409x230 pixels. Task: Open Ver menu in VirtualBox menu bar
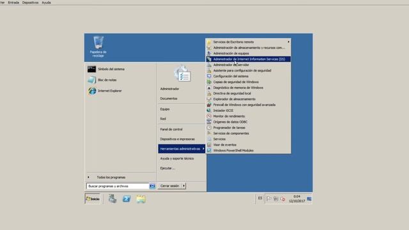tap(2, 3)
